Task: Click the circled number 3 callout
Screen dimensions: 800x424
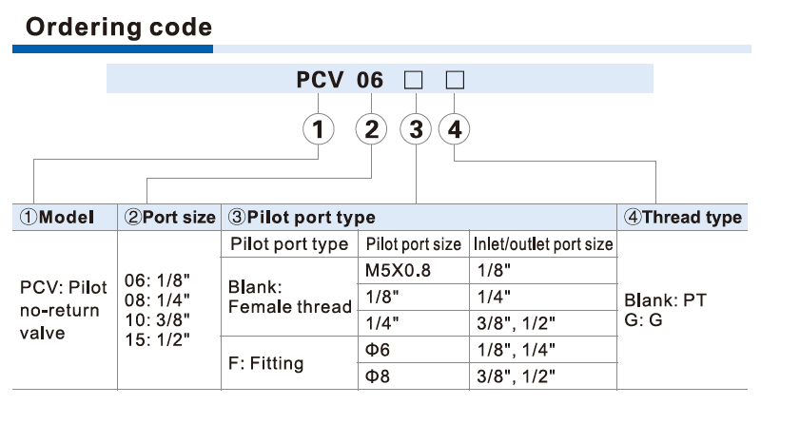Action: [x=416, y=129]
